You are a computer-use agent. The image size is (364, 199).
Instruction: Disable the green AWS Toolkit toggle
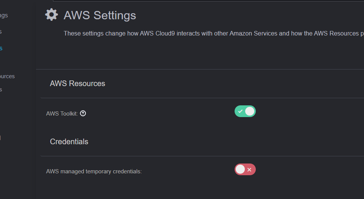click(245, 111)
